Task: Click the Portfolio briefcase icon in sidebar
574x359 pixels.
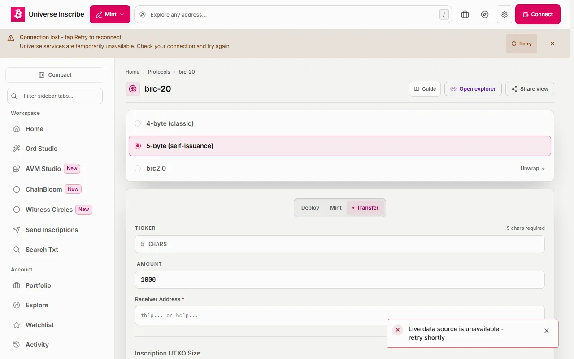Action: (x=17, y=285)
